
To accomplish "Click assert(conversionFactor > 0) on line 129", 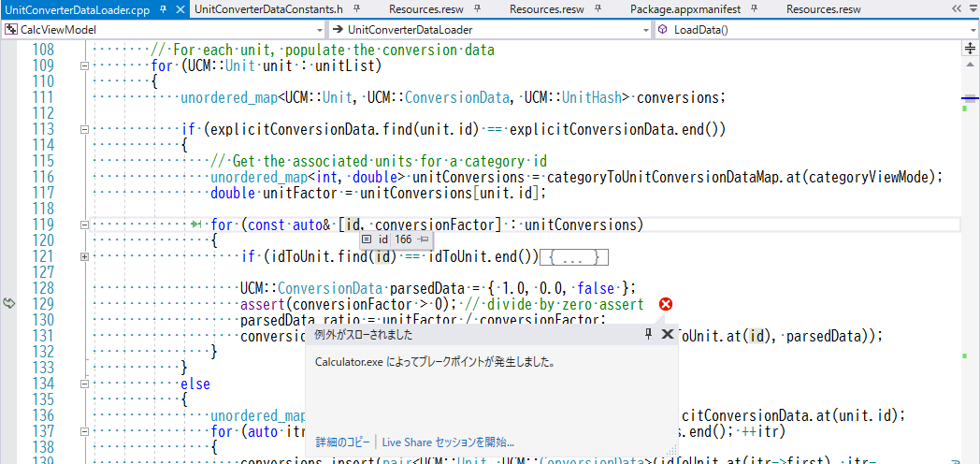I will [347, 305].
